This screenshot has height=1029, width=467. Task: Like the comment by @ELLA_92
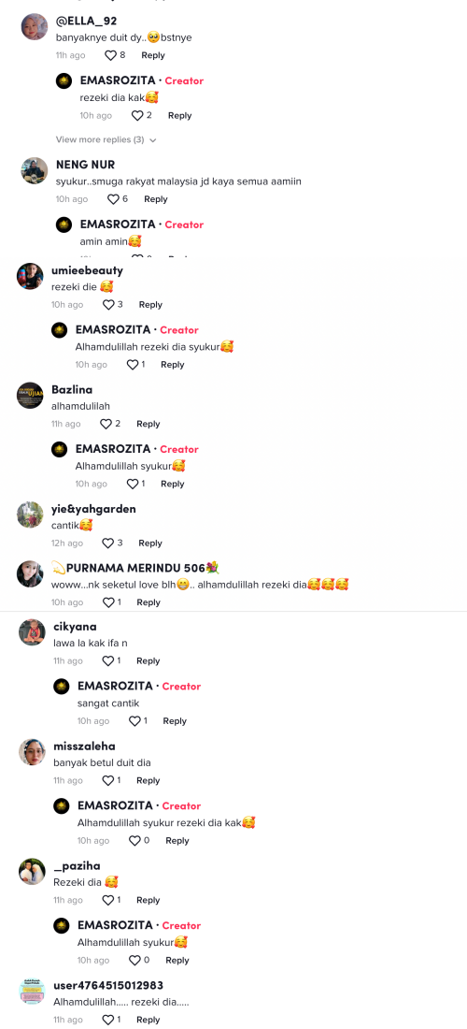pos(111,55)
